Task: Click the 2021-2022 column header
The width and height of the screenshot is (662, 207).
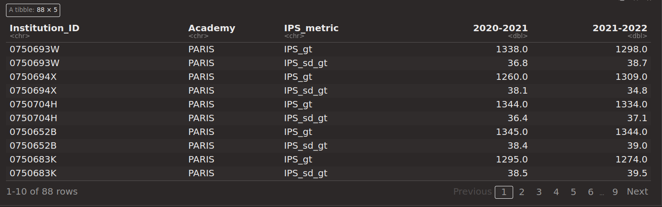Action: [620, 28]
